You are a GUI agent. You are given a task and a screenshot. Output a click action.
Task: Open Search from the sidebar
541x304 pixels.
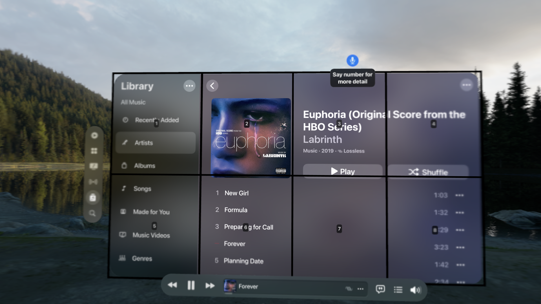(93, 213)
